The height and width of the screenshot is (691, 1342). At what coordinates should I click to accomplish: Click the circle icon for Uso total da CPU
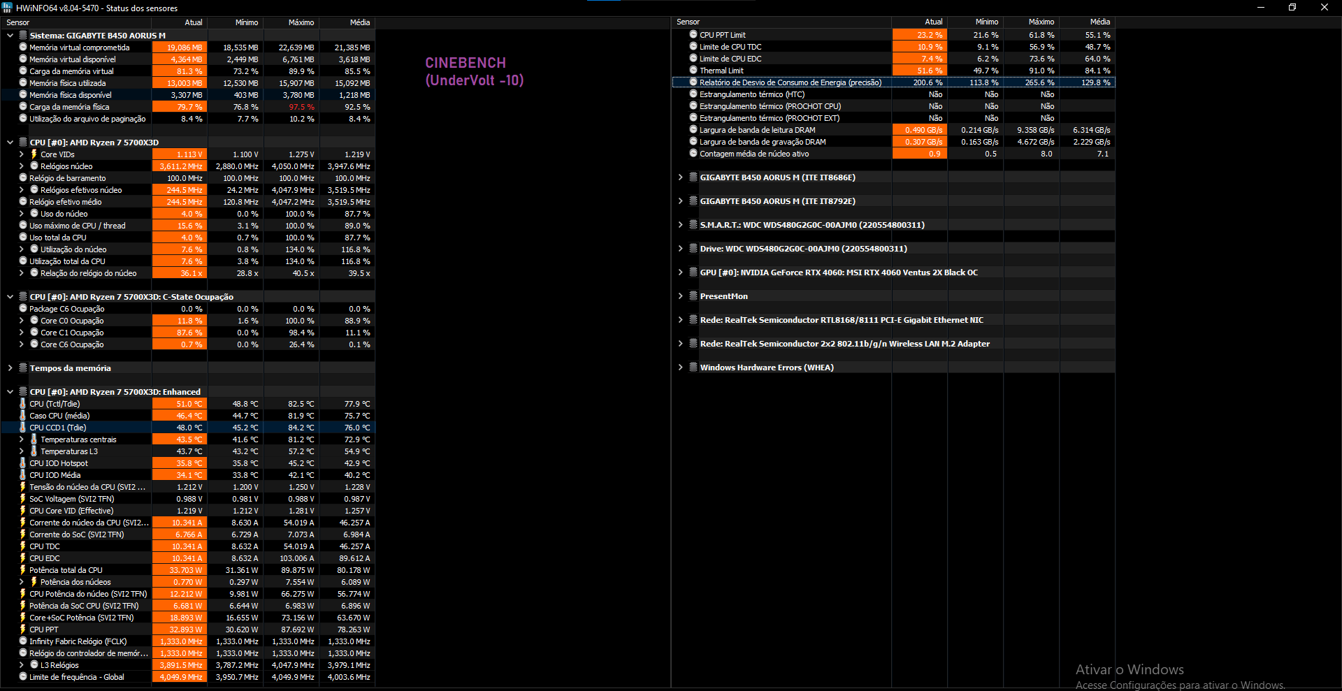pyautogui.click(x=23, y=238)
